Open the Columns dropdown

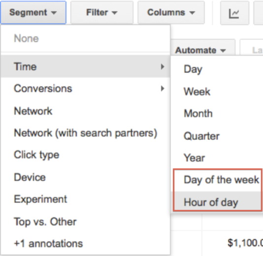[x=171, y=12]
